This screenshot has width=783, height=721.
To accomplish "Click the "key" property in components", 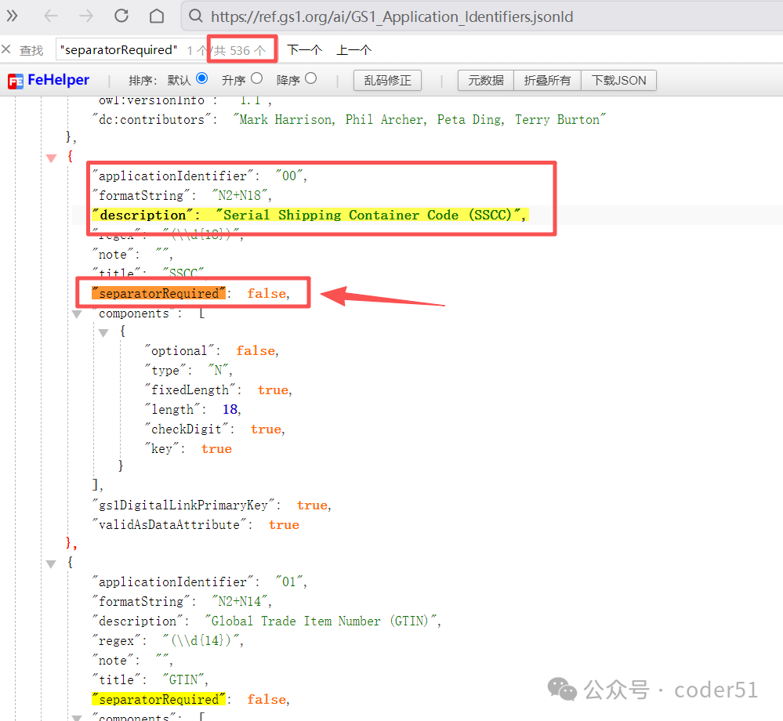I will click(161, 449).
